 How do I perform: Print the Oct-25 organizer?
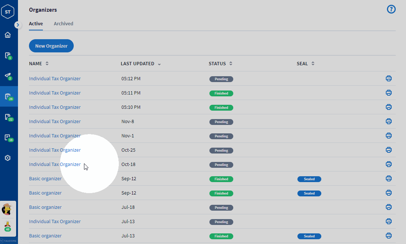pos(389,150)
